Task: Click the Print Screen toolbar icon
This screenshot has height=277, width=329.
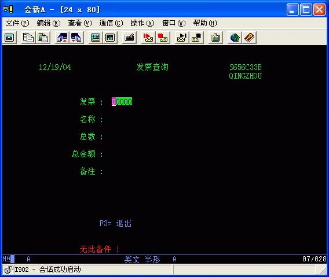Action: pos(9,38)
